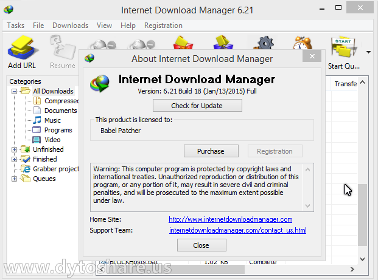Open the Help menu
Viewport: 378px width, 280px height.
coord(128,26)
